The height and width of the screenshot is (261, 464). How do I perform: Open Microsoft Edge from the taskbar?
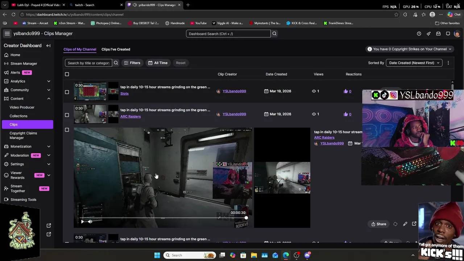pos(286,255)
